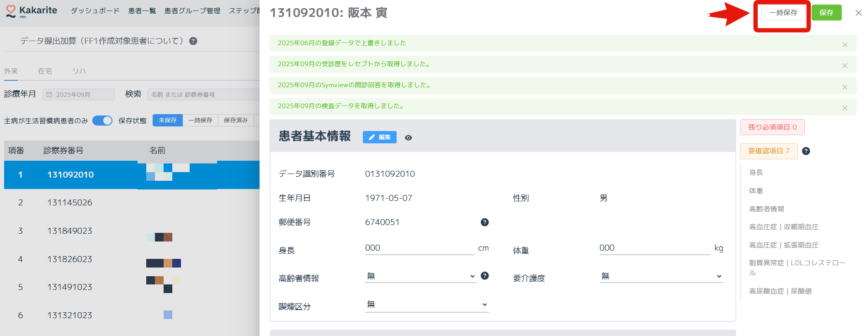Dismiss the 検査データ取得 notification
Image resolution: width=866 pixels, height=336 pixels.
[x=845, y=108]
